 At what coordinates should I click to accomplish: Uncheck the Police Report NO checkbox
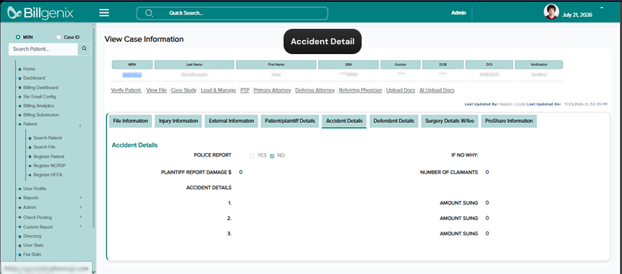pos(272,156)
